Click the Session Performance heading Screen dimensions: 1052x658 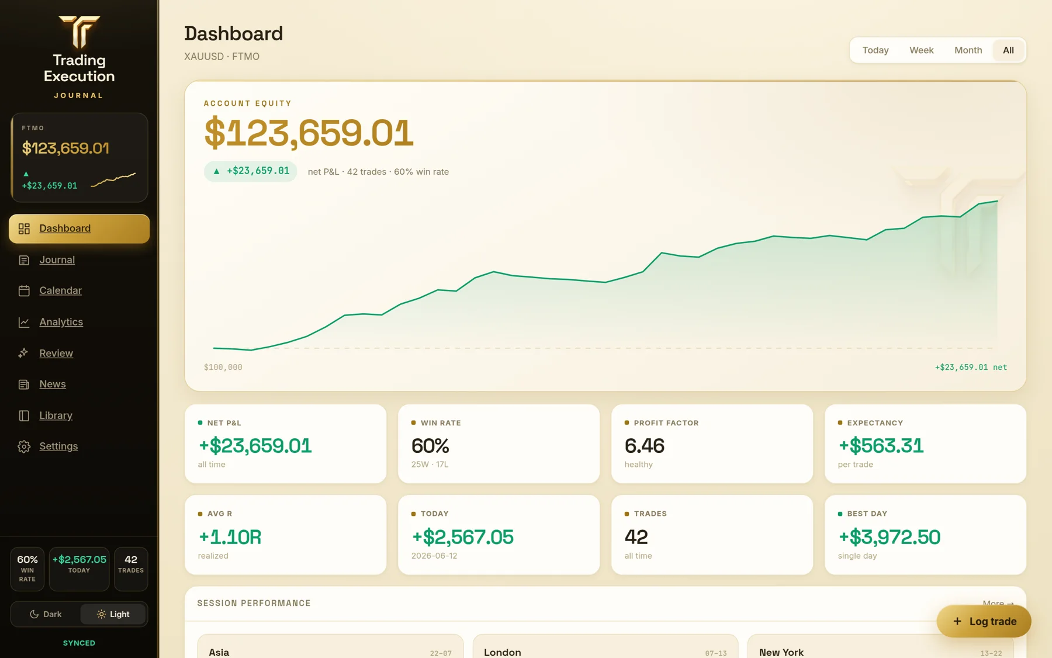coord(254,603)
